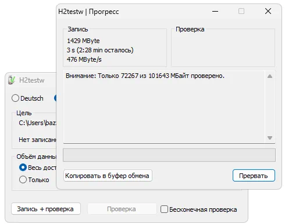This screenshot has height=224, width=285.
Task: Click the 'Проверка' group label in Прогресс window
Action: [190, 29]
